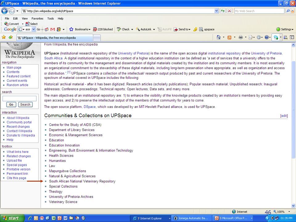Click the AutoLink wand icon
This screenshot has width=296, height=222.
138,29
